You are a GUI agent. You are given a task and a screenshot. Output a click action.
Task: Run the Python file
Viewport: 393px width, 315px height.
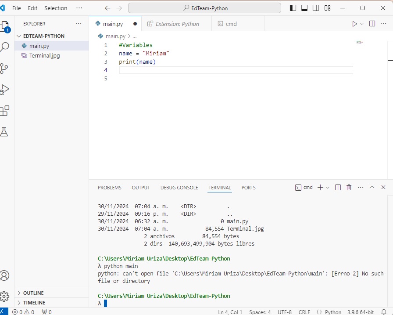354,24
